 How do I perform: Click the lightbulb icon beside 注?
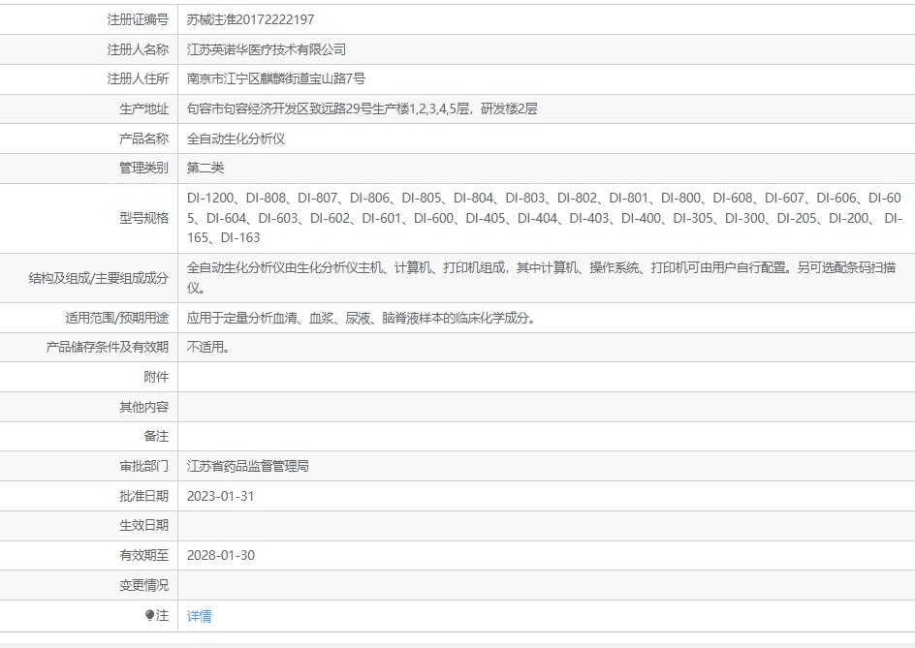(149, 615)
